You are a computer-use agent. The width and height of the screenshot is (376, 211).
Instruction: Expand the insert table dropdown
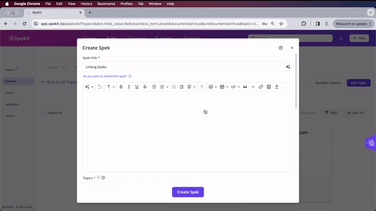click(x=224, y=87)
